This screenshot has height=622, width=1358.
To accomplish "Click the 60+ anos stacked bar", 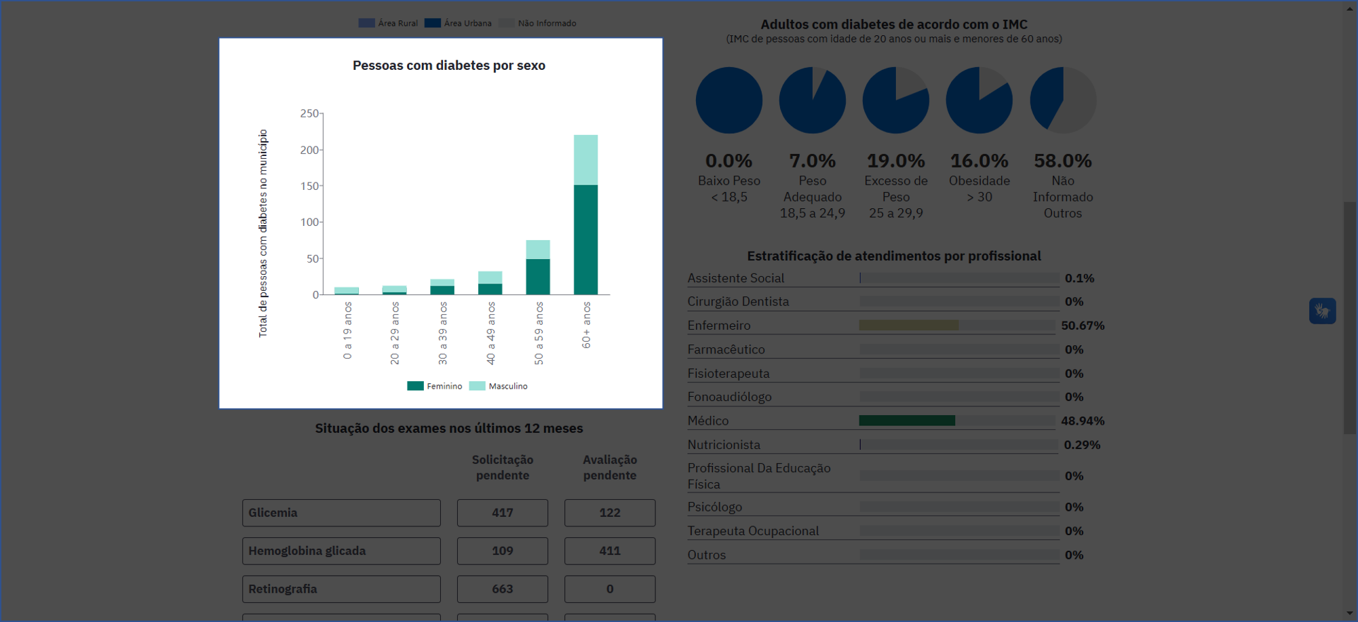I will [x=585, y=214].
